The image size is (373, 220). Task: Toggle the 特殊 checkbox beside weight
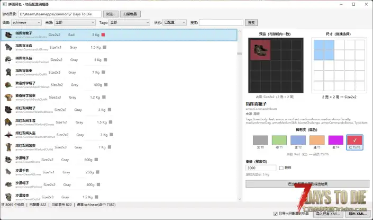[x=281, y=168]
